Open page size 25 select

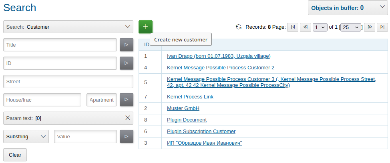(x=351, y=27)
